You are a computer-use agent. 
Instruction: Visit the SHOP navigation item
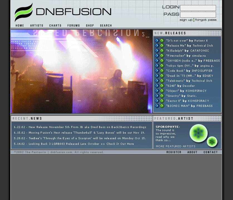(x=90, y=25)
